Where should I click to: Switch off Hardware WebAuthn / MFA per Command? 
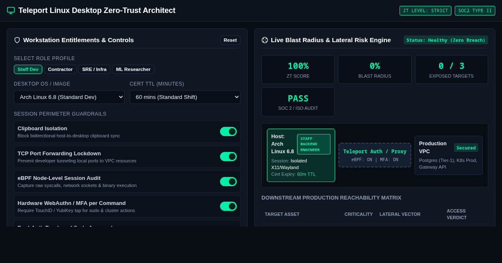click(x=228, y=206)
